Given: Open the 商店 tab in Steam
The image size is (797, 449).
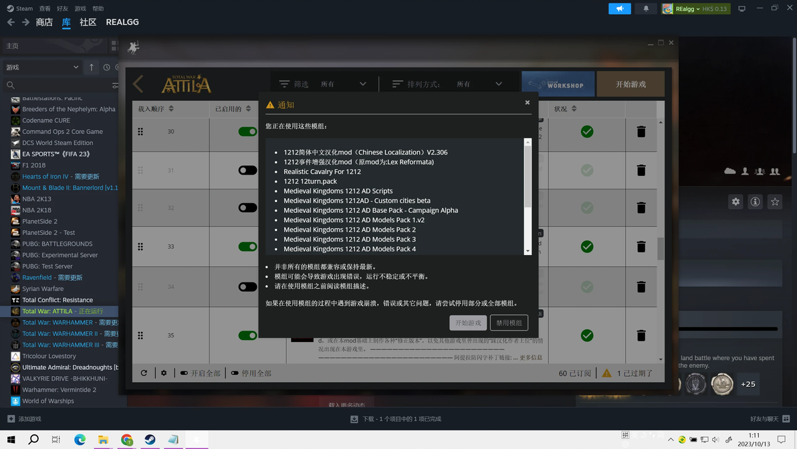Looking at the screenshot, I should 44,22.
